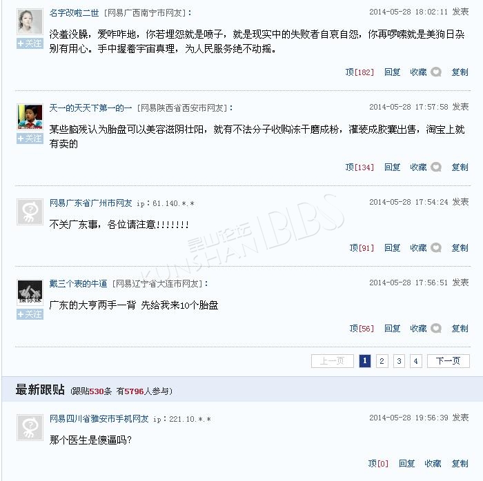
Task: Click the speech bubble icon in the 182-vote comment
Action: [x=436, y=72]
